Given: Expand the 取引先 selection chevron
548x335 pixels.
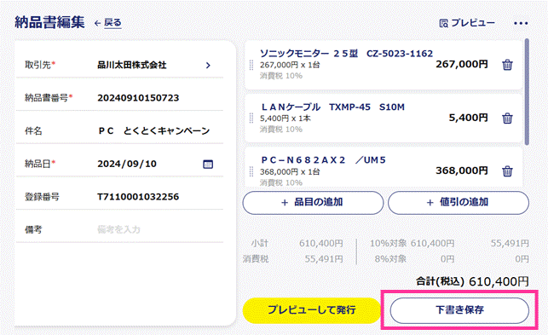Looking at the screenshot, I should [208, 66].
